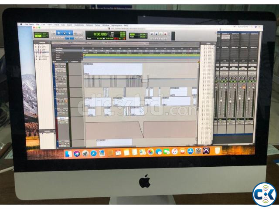Solo the Piano 1 track

[62, 79]
